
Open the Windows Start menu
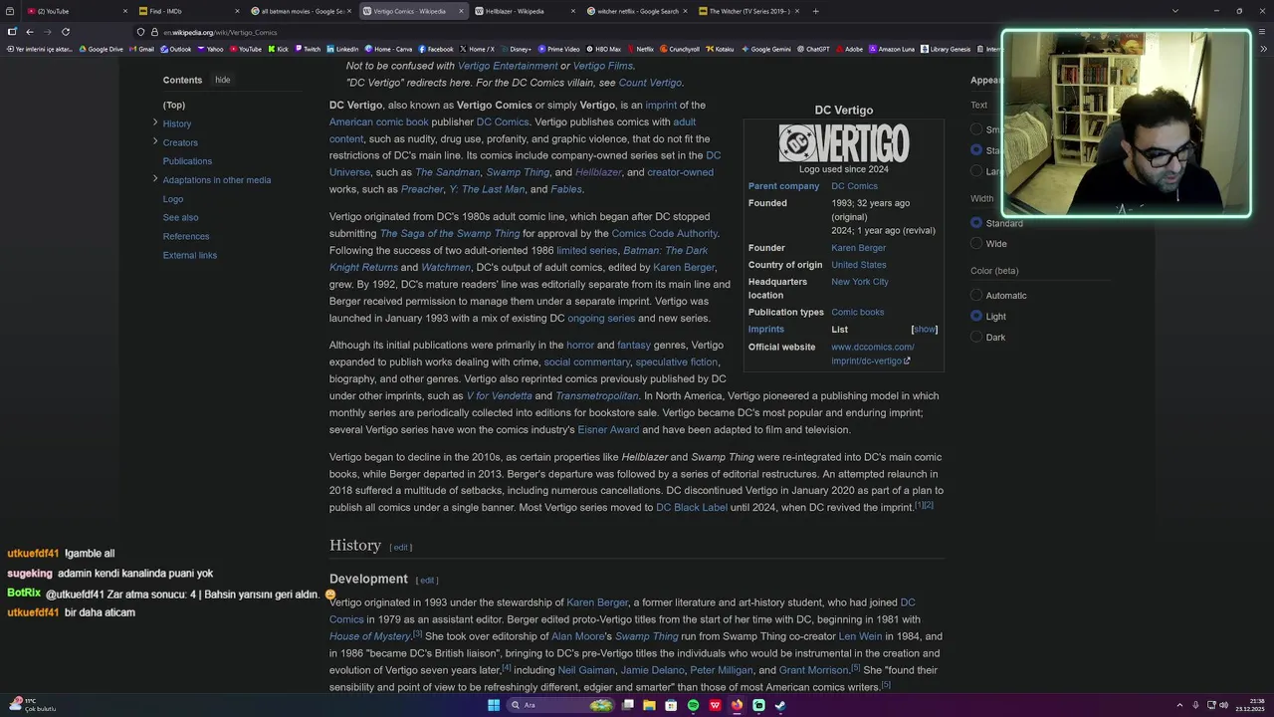494,705
